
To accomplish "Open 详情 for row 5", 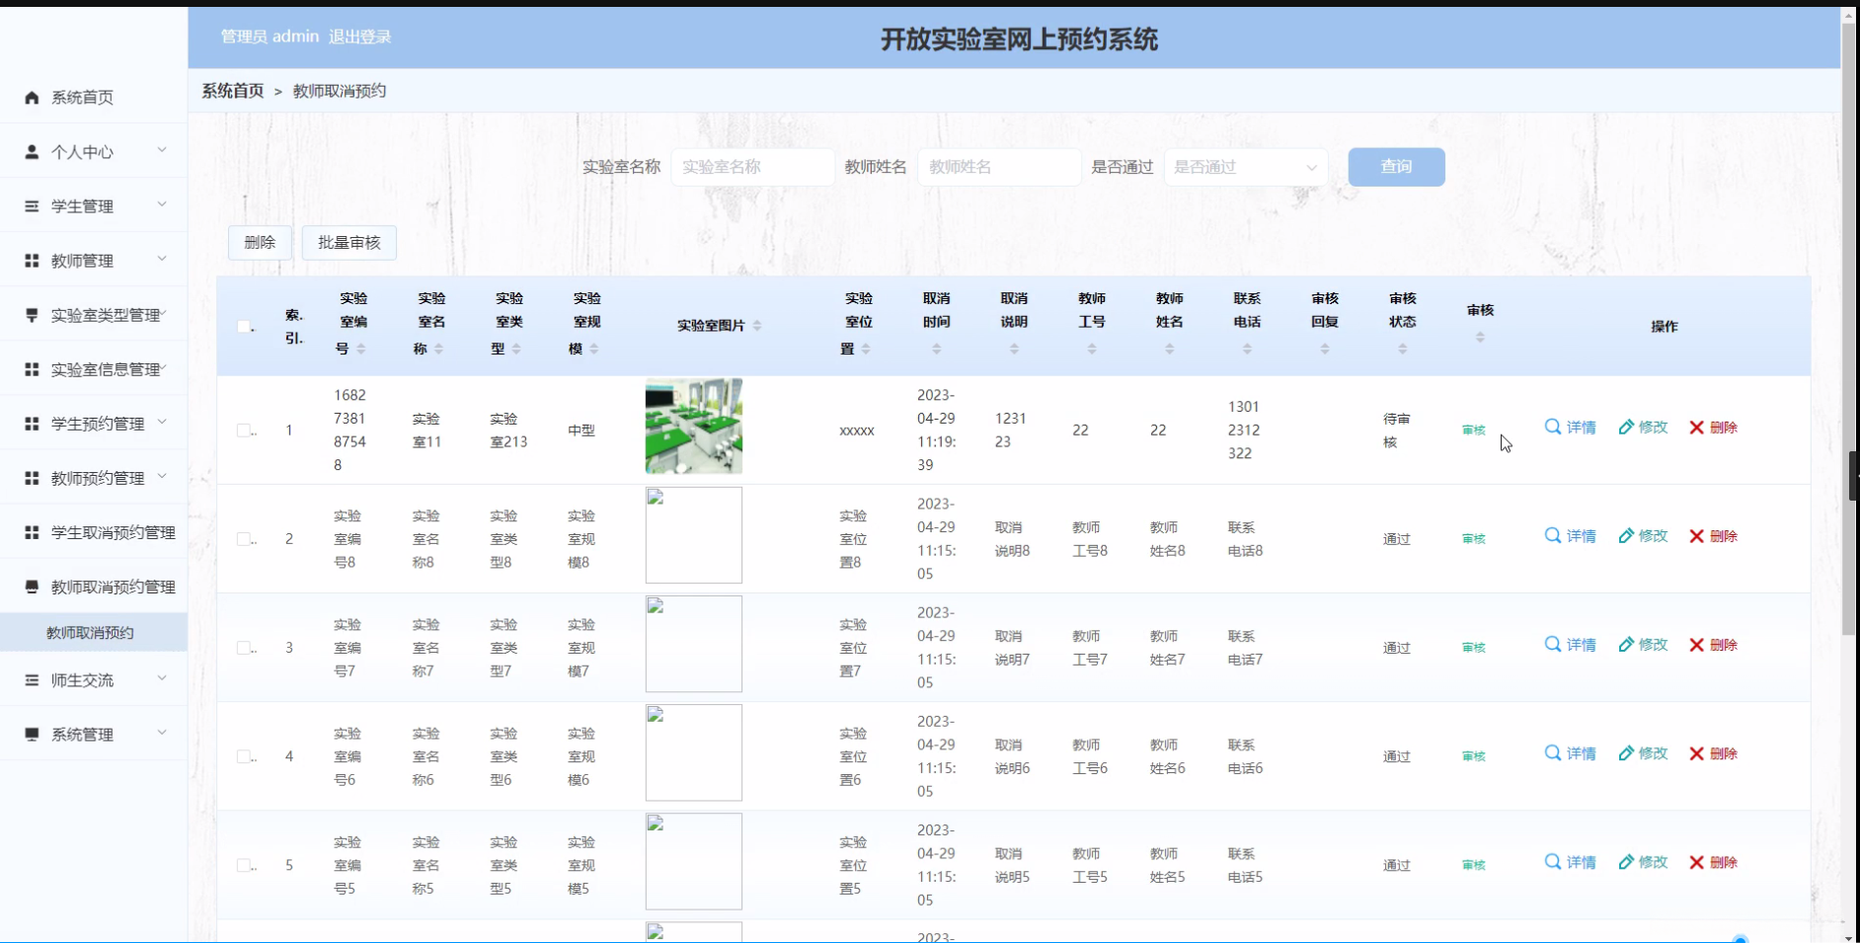I will [x=1570, y=861].
